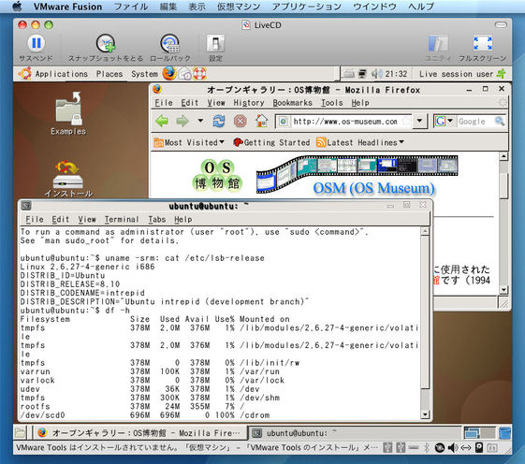Take a snapshot with the スナップショットをとる icon
525x464 pixels.
point(106,44)
